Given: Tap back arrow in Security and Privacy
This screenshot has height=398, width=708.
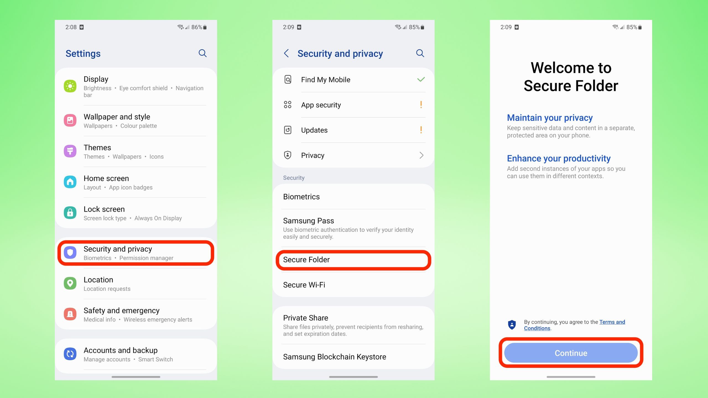Looking at the screenshot, I should [287, 53].
